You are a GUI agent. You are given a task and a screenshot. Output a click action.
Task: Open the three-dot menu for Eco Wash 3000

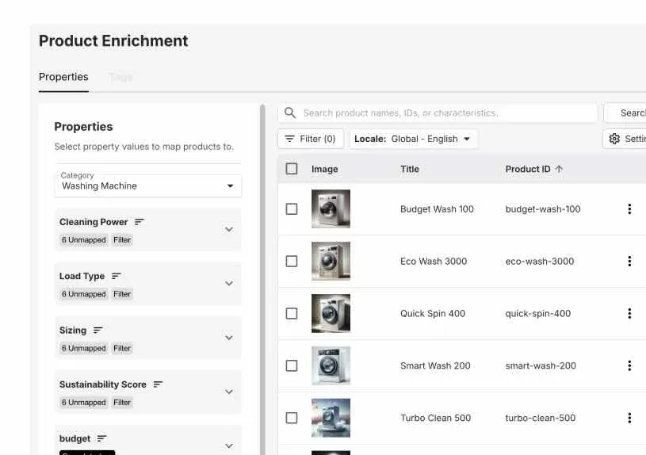[x=629, y=261]
